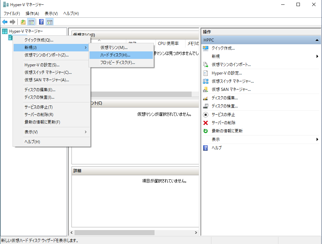Click the ヘルプ question mark icon in actions pane
The image size is (322, 244).
pyautogui.click(x=206, y=148)
